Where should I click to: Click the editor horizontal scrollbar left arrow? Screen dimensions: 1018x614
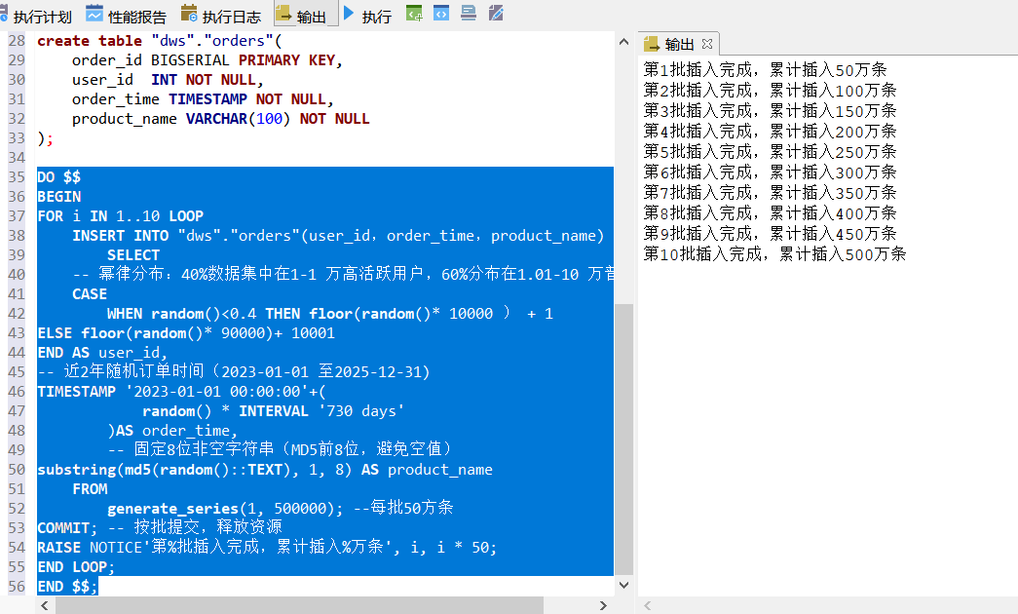[45, 605]
